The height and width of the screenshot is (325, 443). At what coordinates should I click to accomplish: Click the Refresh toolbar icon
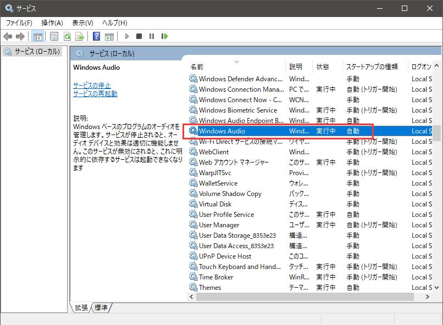pos(67,36)
